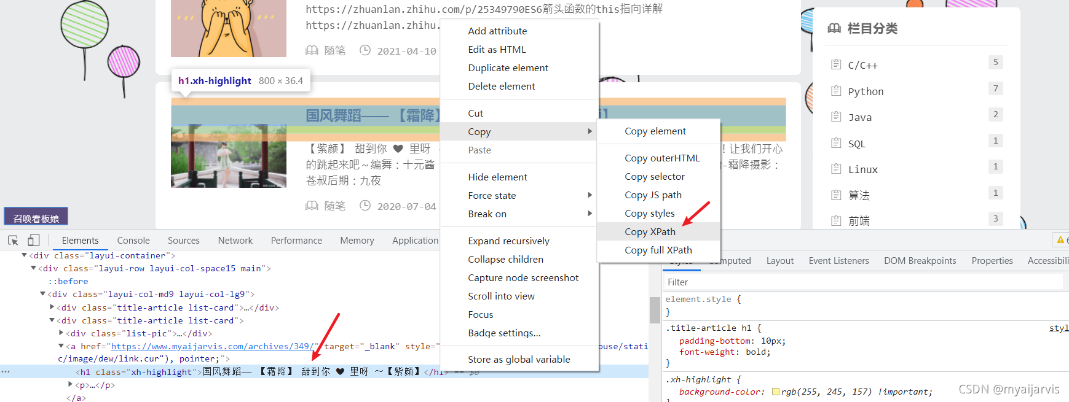Click the document icon beside Linux
Image resolution: width=1069 pixels, height=402 pixels.
[836, 169]
